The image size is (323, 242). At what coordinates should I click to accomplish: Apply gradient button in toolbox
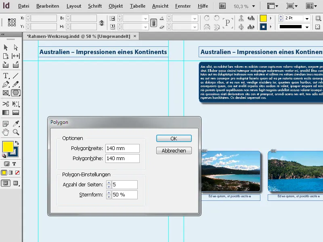(11, 173)
